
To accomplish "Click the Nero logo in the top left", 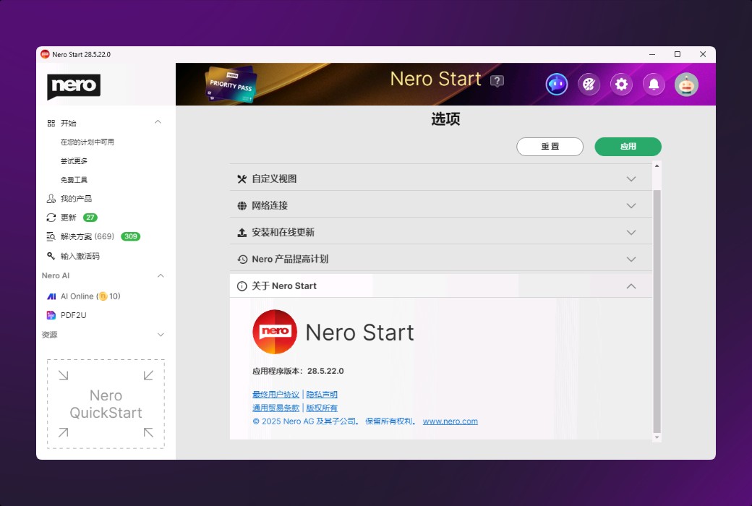I will pyautogui.click(x=73, y=87).
